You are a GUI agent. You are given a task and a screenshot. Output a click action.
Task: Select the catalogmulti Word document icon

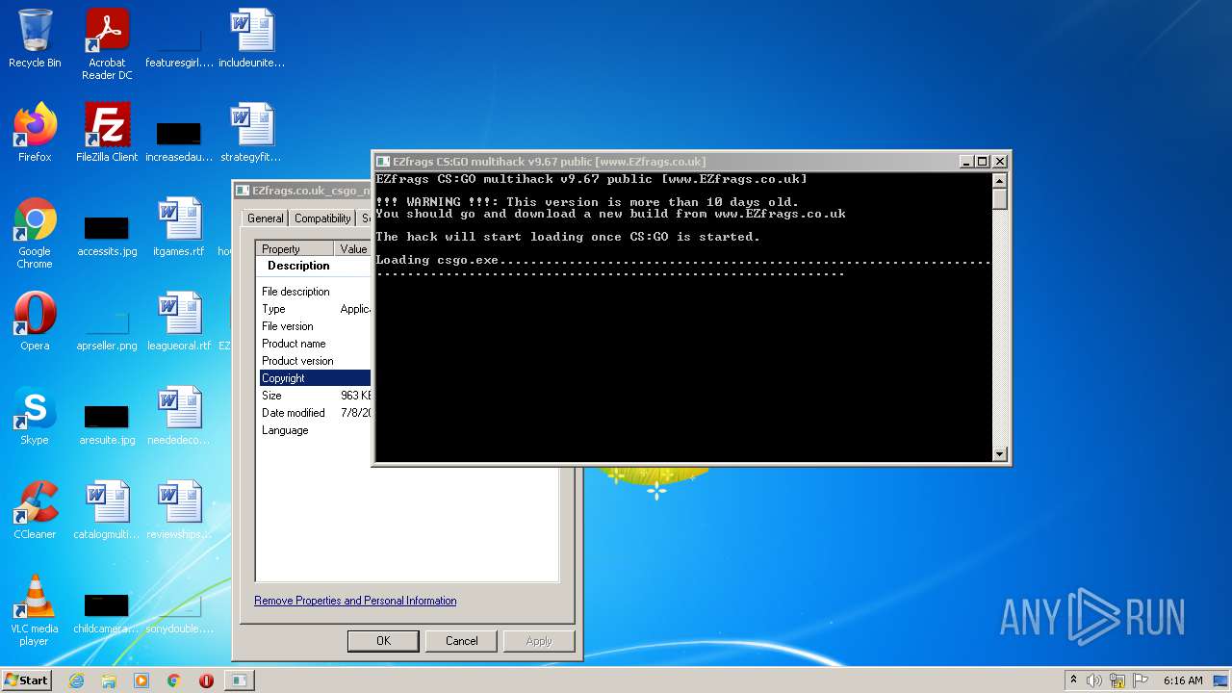107,510
